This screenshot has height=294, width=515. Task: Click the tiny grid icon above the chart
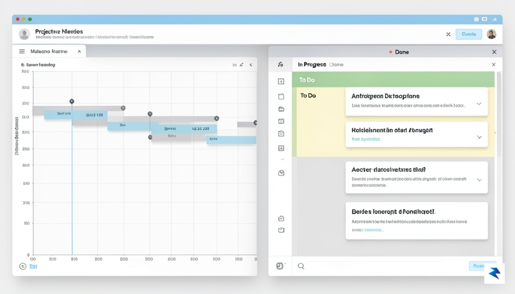tap(234, 65)
